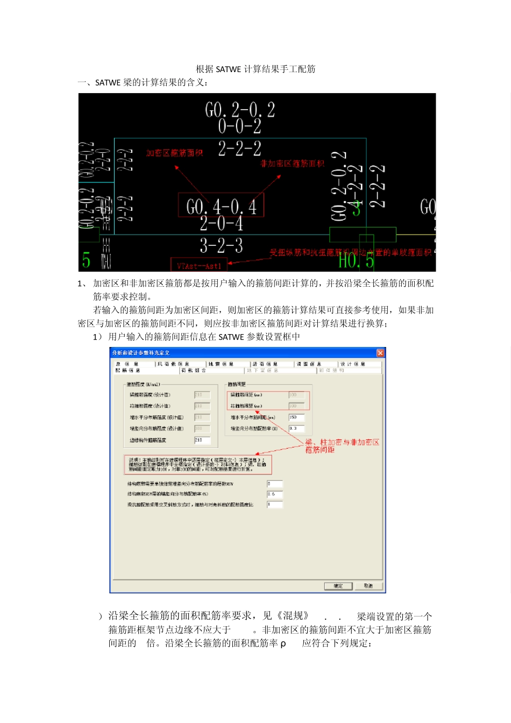Screen dimensions: 511x723
Task: Open the 荷载组合 tab
Action: click(x=212, y=370)
